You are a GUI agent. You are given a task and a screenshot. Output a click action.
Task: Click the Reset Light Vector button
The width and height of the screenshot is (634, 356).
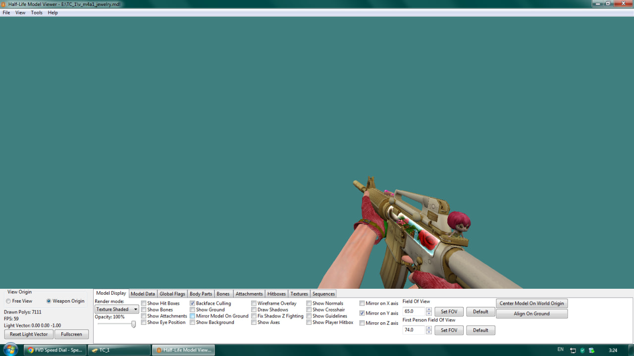[x=29, y=335]
